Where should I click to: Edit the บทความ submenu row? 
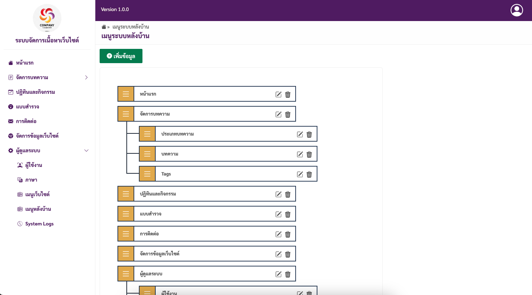(300, 154)
